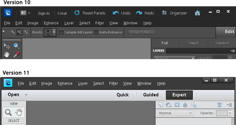Switch to Full edit mode in Version 10
Image resolution: width=236 pixels, height=125 pixels.
pos(165,43)
